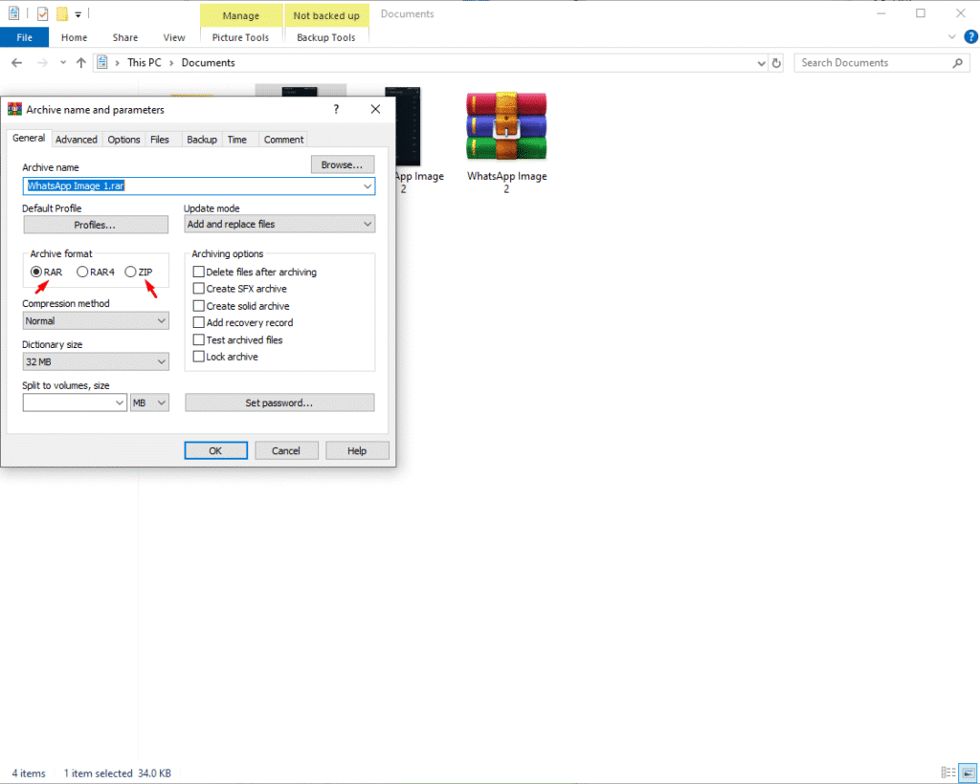The image size is (980, 784).
Task: Switch to the Options tab
Action: [x=123, y=140]
